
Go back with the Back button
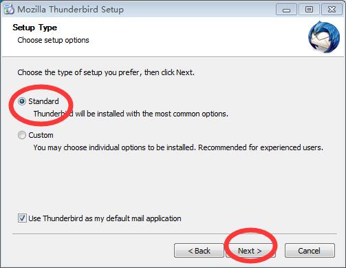[199, 251]
